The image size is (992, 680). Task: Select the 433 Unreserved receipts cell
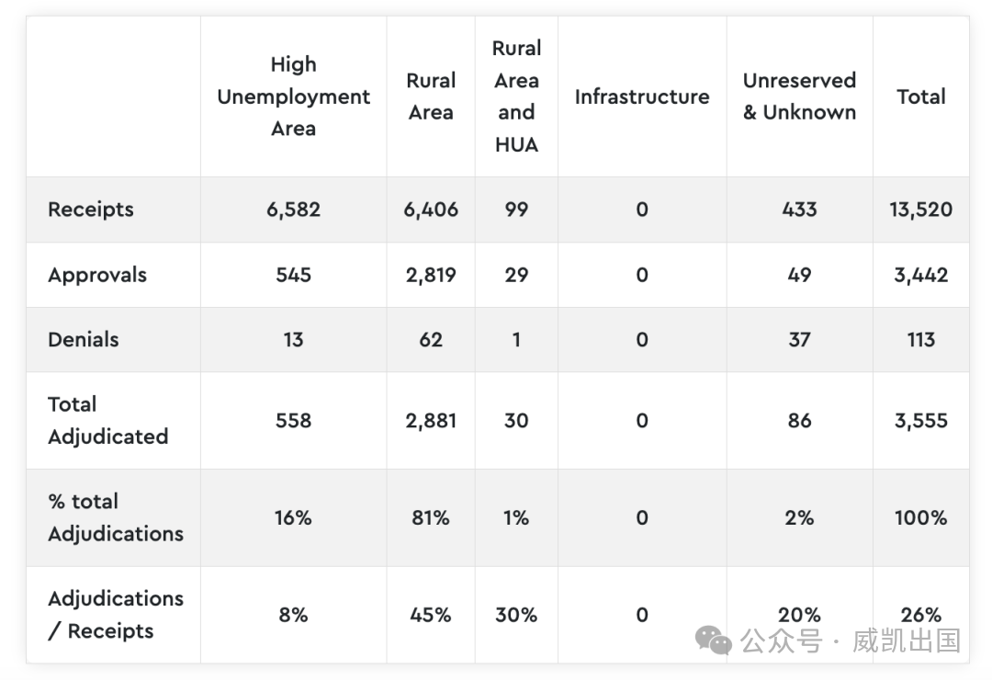point(799,210)
